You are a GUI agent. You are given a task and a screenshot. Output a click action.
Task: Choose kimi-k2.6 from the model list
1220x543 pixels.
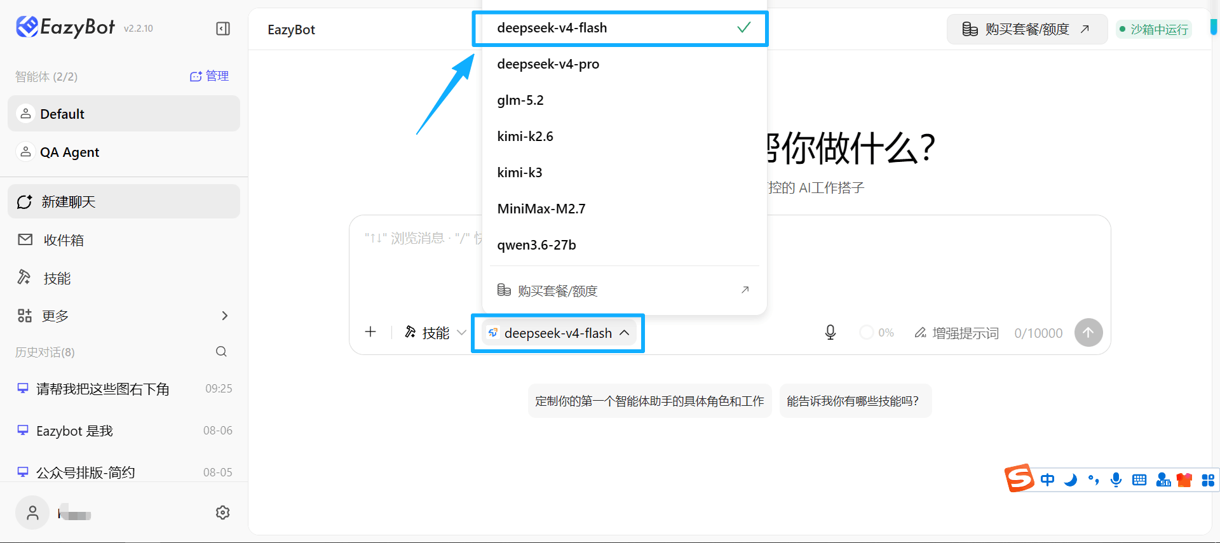click(624, 137)
